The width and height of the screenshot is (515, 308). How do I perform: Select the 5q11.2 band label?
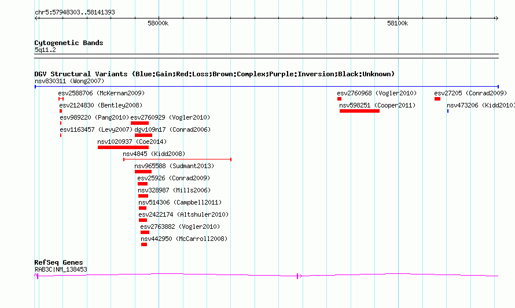point(45,50)
